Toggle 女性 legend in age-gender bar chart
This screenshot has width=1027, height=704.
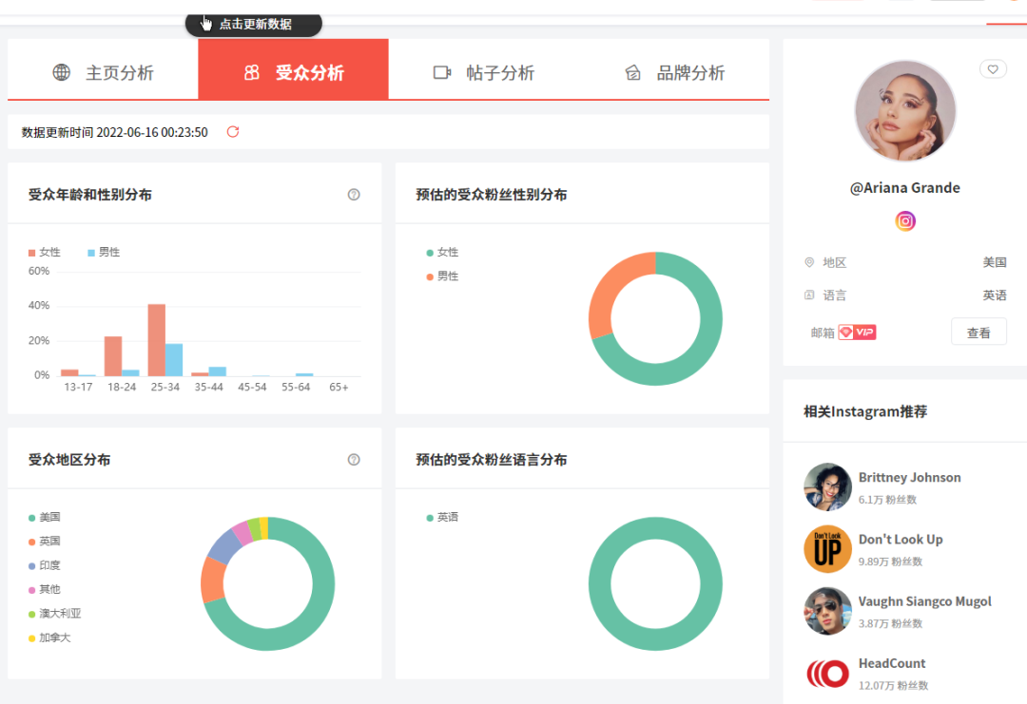point(45,252)
